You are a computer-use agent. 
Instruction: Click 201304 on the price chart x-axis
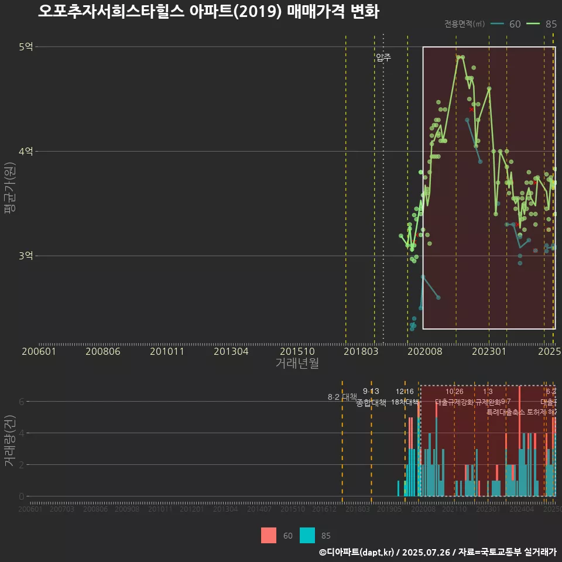click(231, 351)
